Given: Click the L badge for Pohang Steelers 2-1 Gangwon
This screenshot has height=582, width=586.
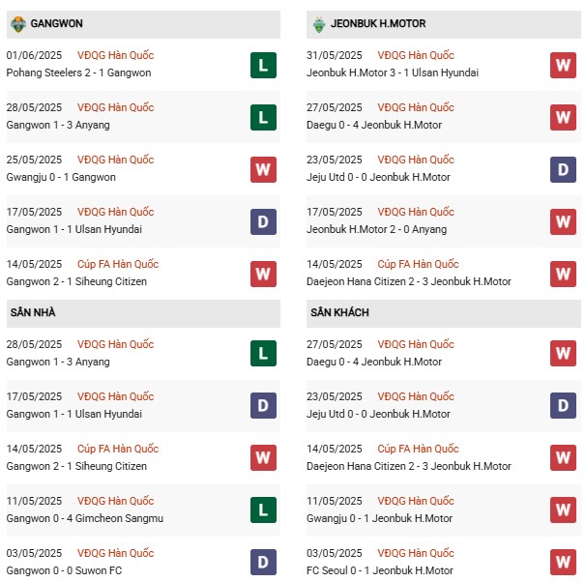Looking at the screenshot, I should [263, 66].
